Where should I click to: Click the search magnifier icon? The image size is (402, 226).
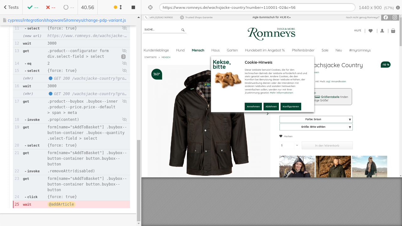[183, 30]
